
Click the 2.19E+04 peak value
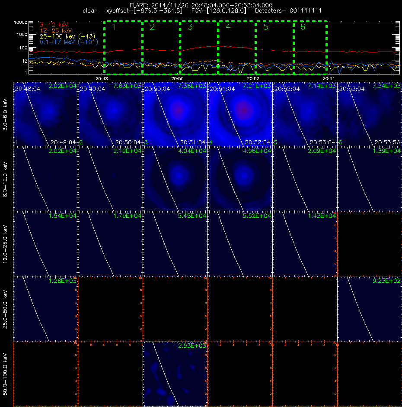127,151
